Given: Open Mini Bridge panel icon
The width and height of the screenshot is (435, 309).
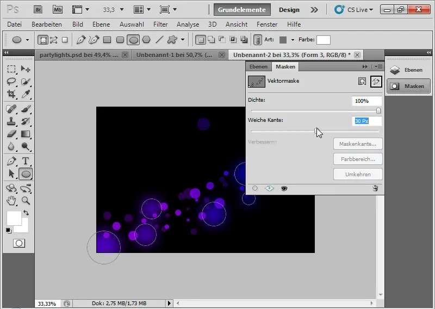Looking at the screenshot, I should (58, 10).
